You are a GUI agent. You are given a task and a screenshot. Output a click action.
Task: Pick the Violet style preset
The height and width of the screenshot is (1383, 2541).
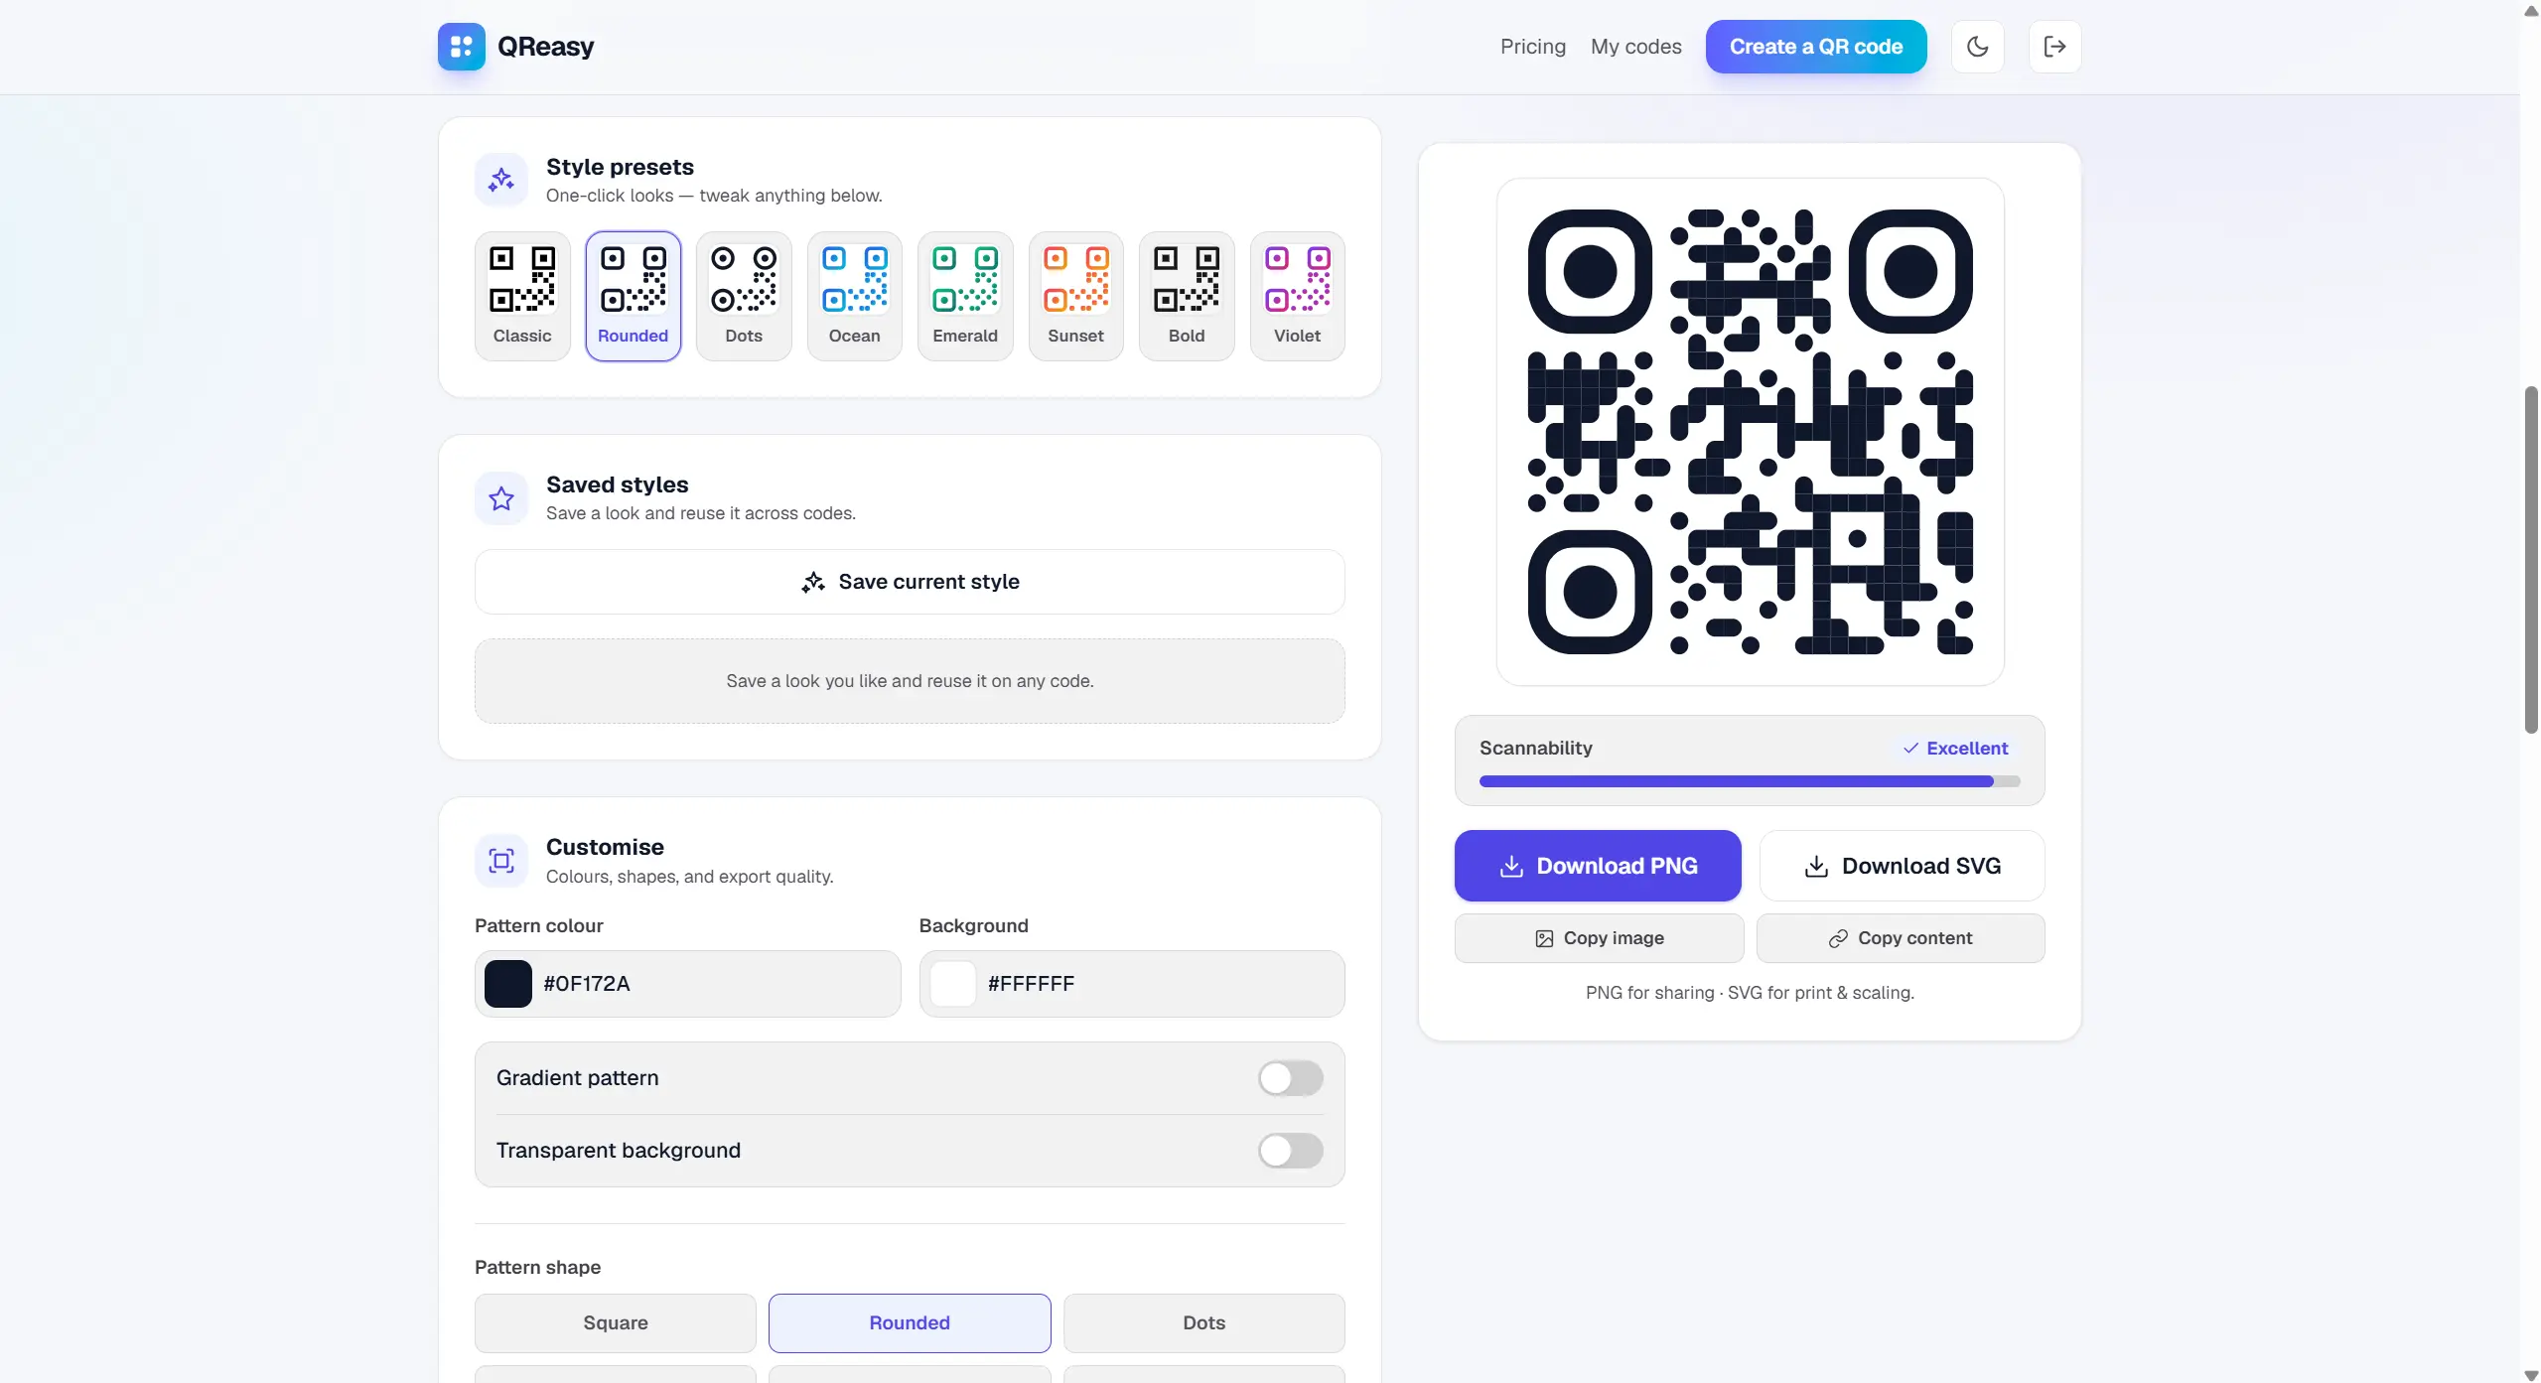(x=1298, y=296)
